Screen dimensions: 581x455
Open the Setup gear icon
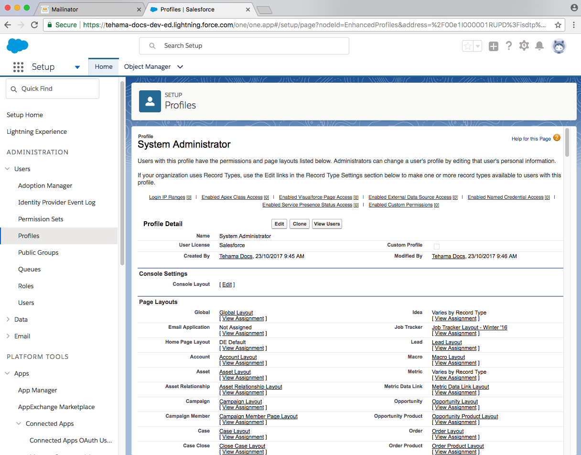[524, 45]
